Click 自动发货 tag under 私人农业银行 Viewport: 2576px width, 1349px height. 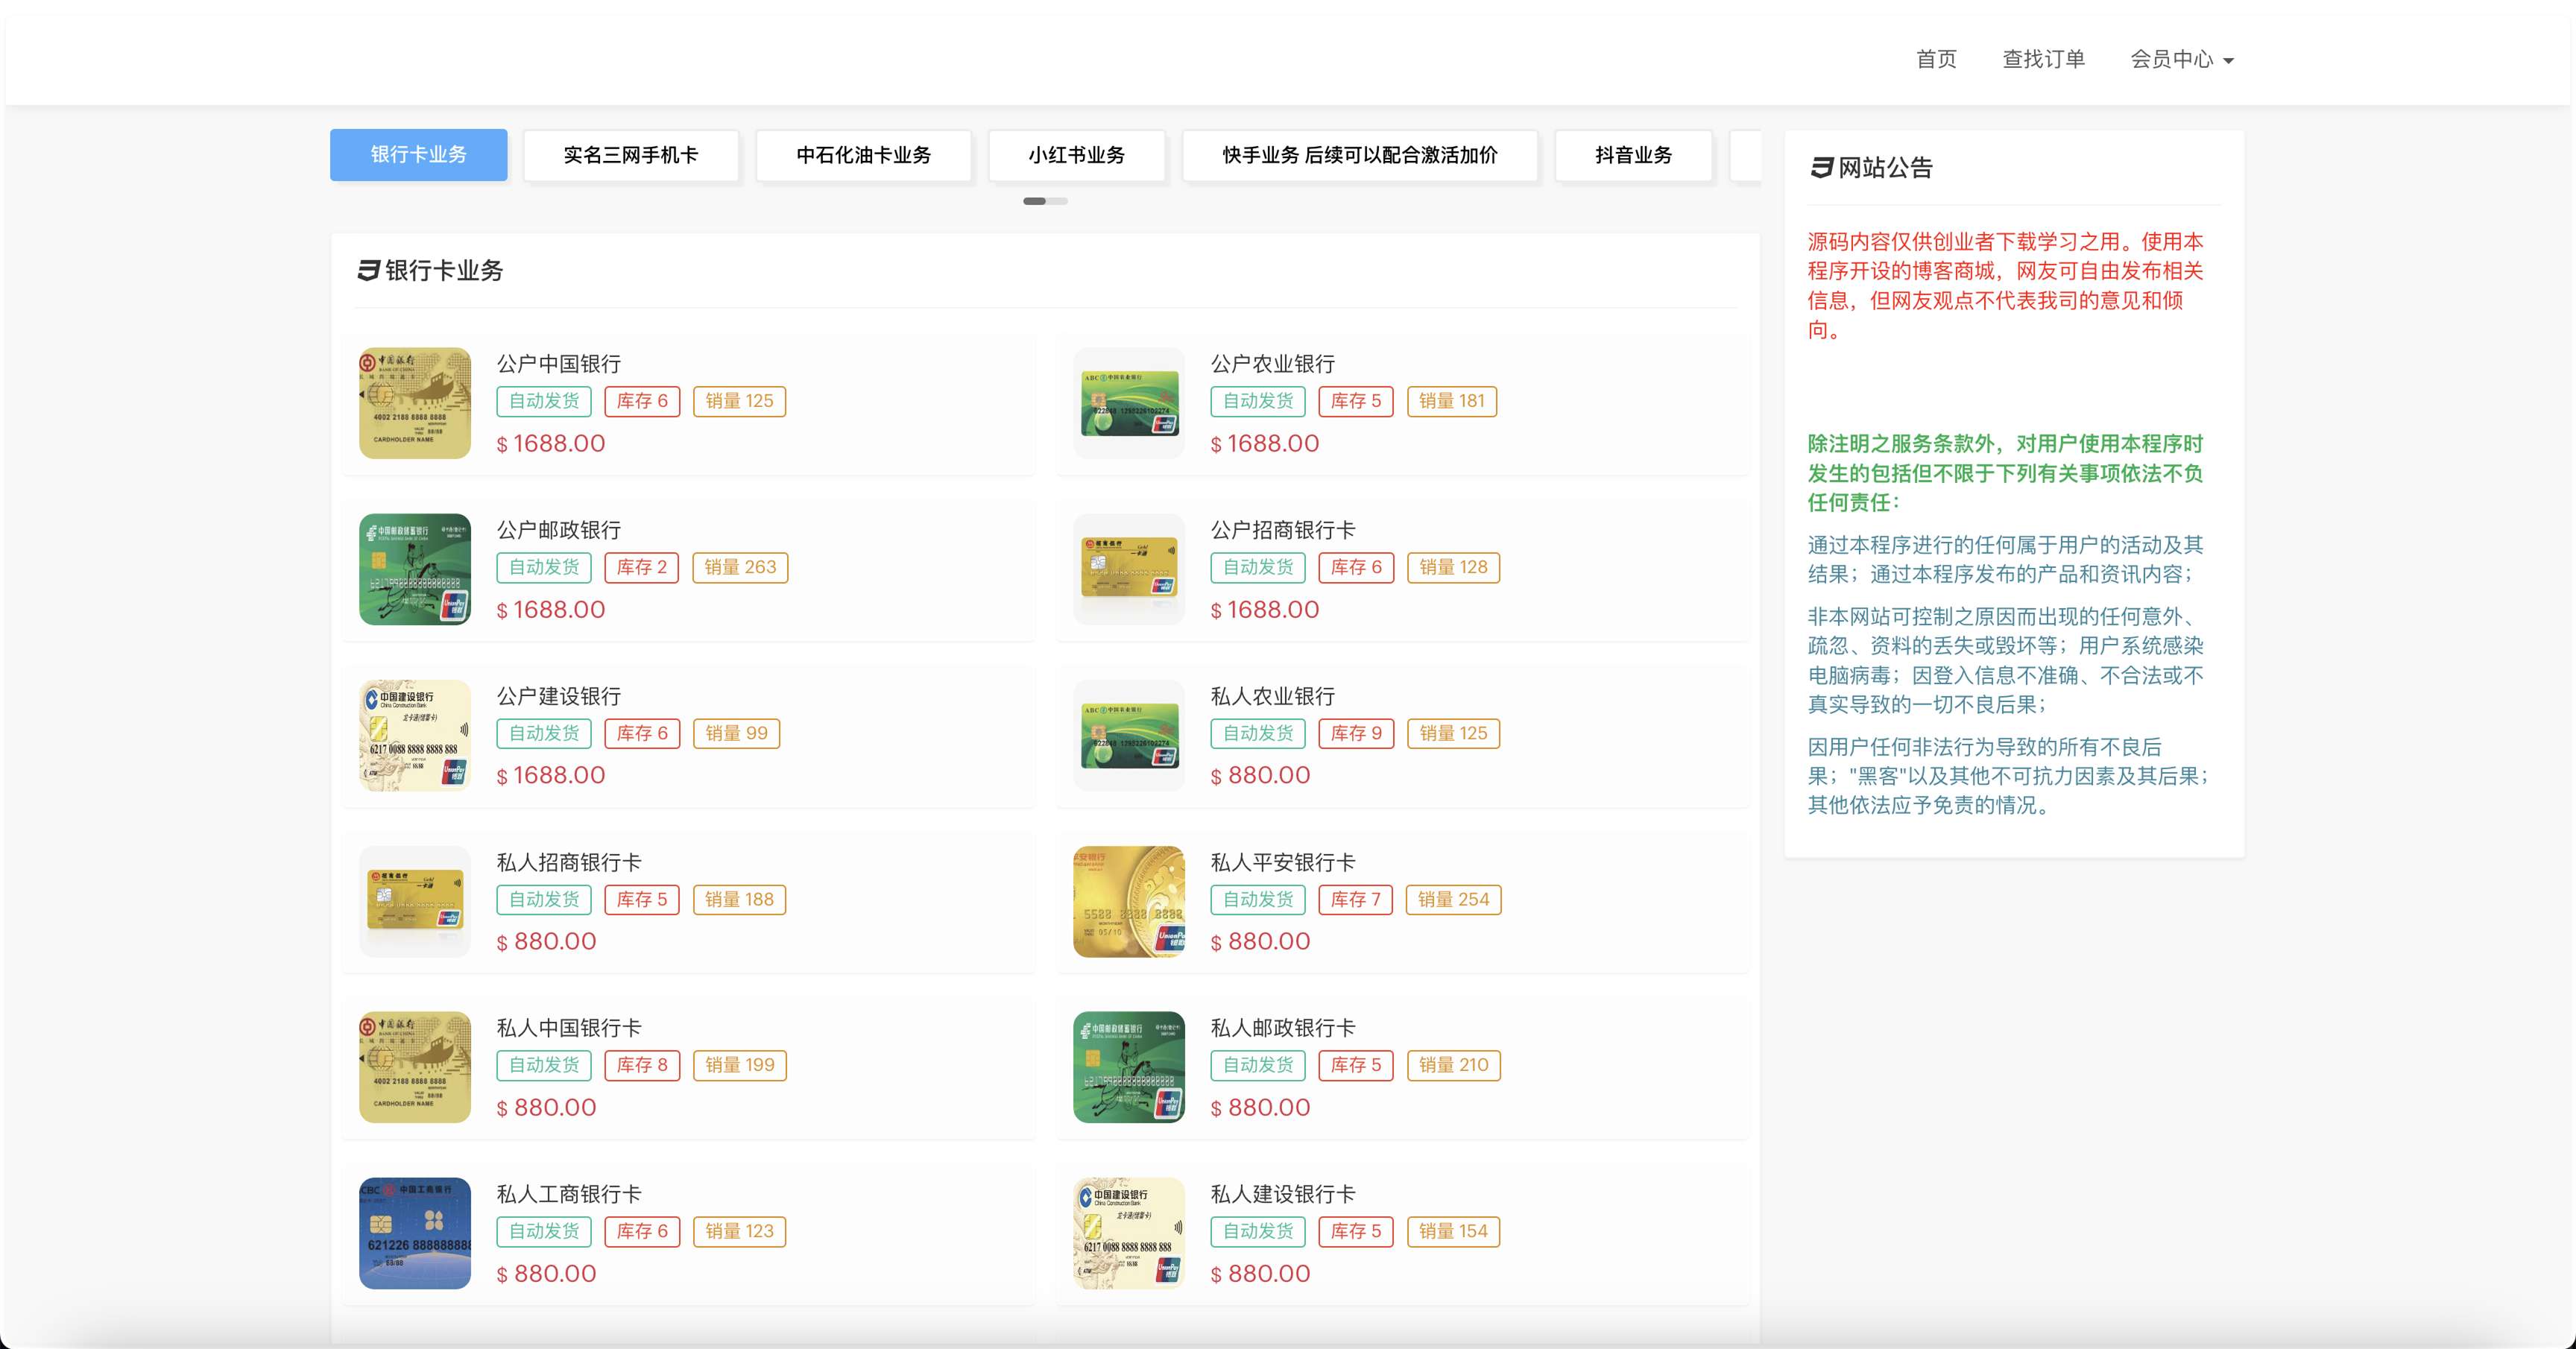(1257, 733)
